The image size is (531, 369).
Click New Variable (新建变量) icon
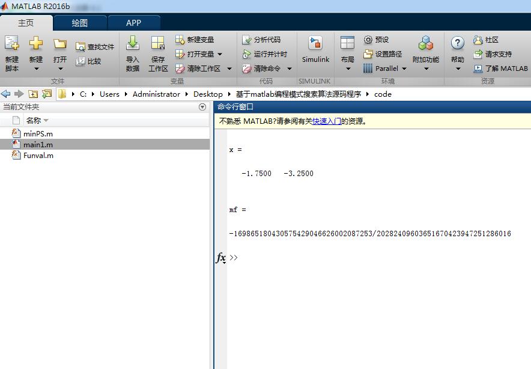pos(180,40)
